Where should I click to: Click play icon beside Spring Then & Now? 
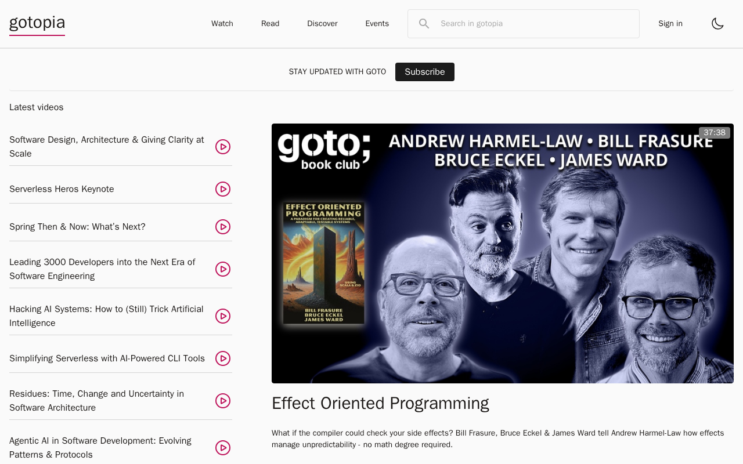pyautogui.click(x=223, y=227)
